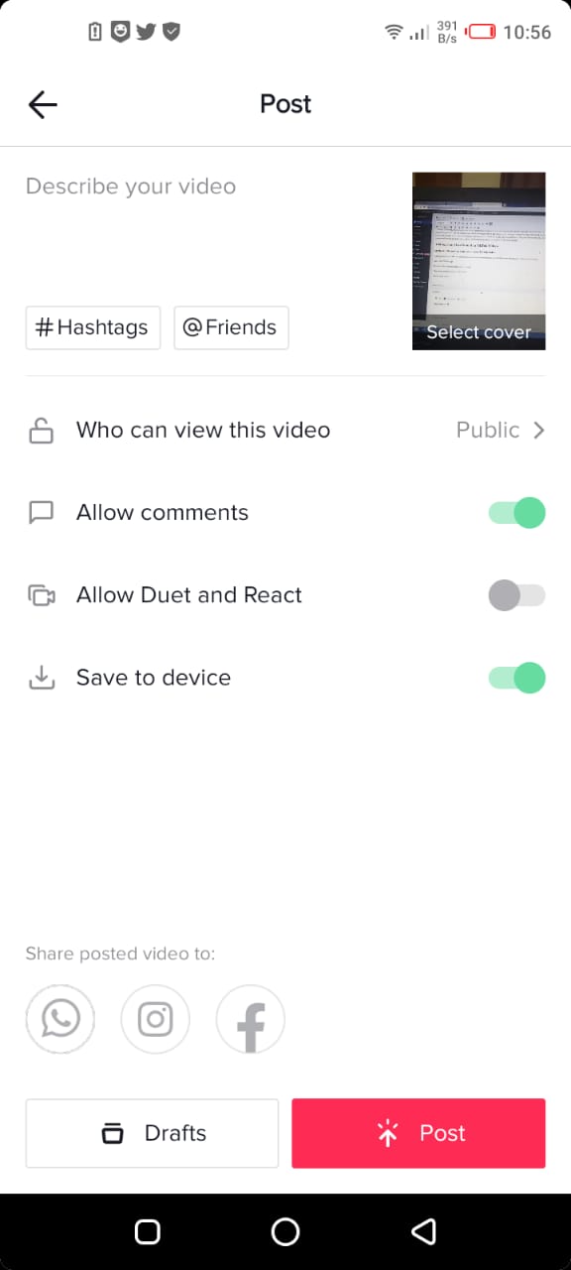Image resolution: width=571 pixels, height=1270 pixels.
Task: Save the video to Drafts
Action: (x=152, y=1133)
